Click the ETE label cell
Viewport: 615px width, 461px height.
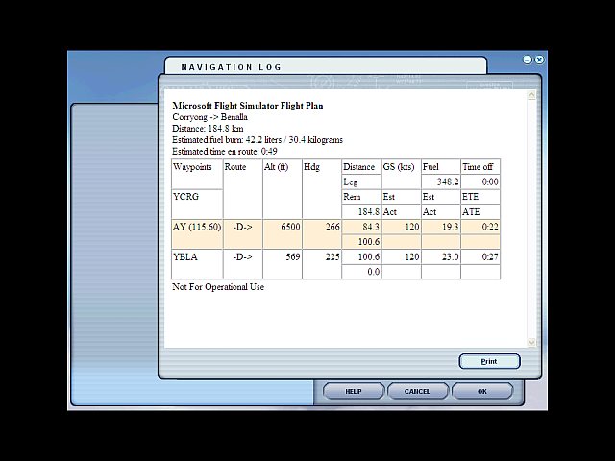click(480, 197)
